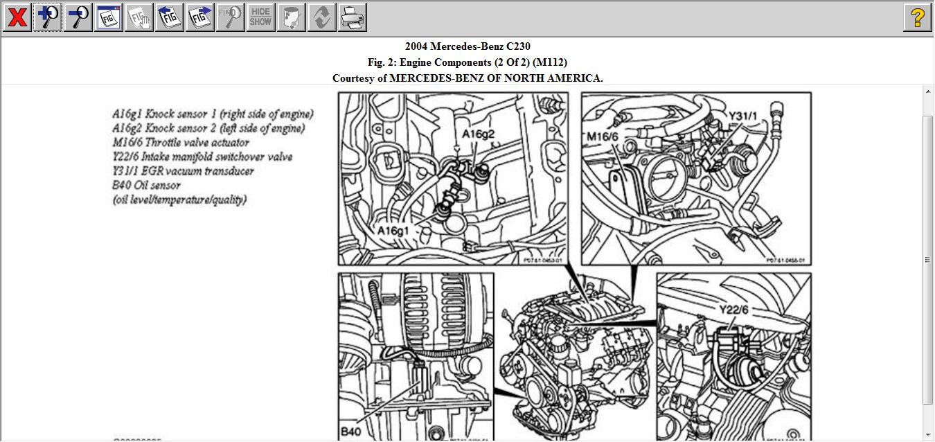Print the current figure

(353, 17)
